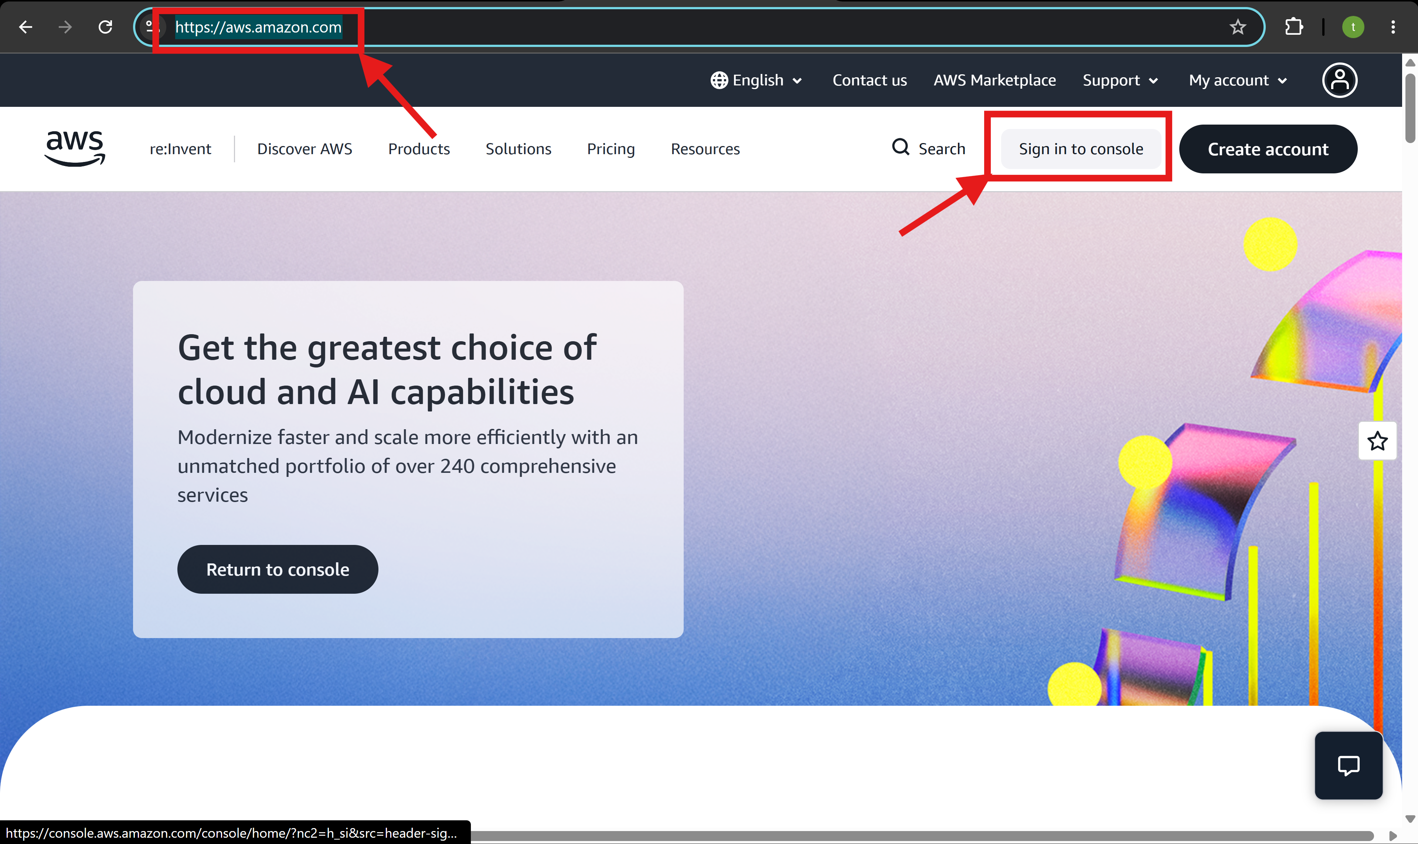Viewport: 1418px width, 844px height.
Task: Click the scroll up arrow
Action: coord(1410,62)
